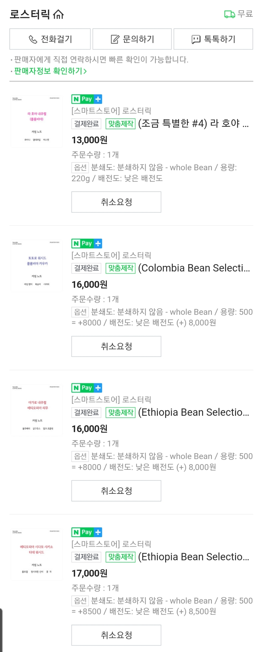Tap N Pay badge on 16,000원 Ethiopia order
The width and height of the screenshot is (262, 652).
pos(87,388)
